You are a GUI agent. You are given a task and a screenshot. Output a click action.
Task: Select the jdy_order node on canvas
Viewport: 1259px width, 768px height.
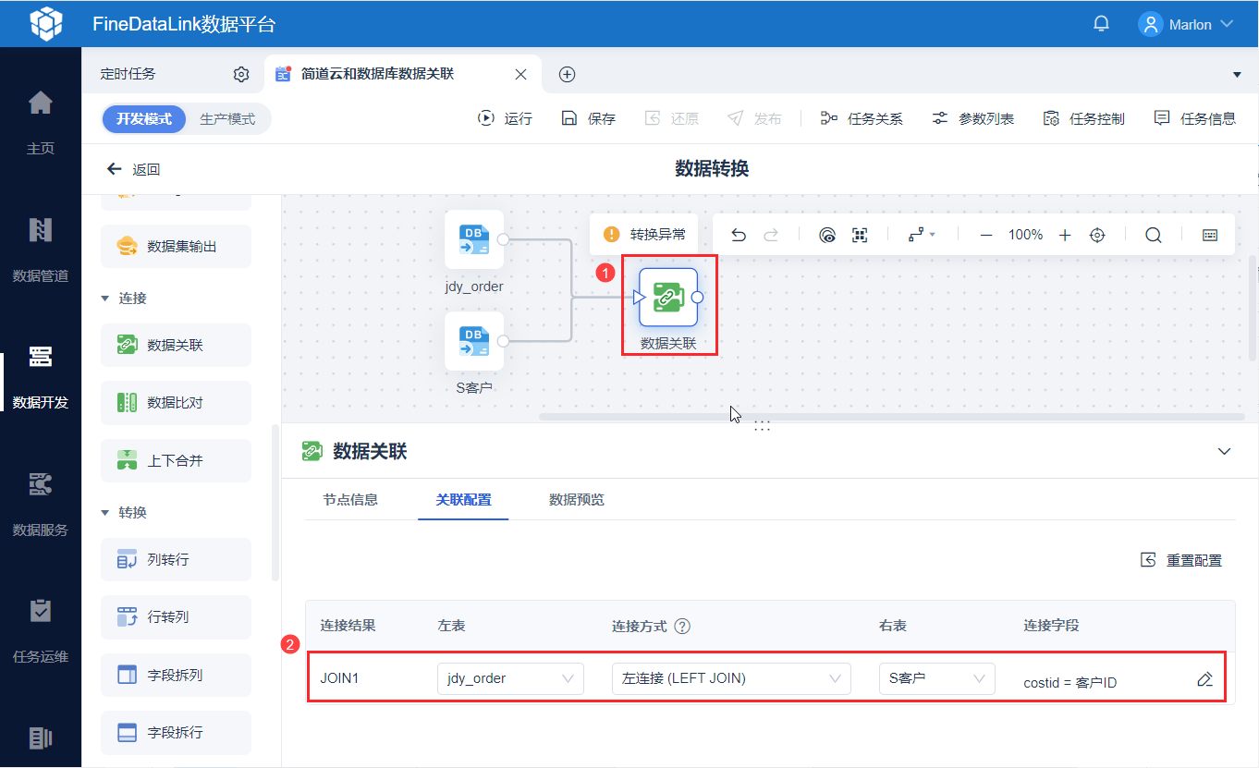coord(474,239)
